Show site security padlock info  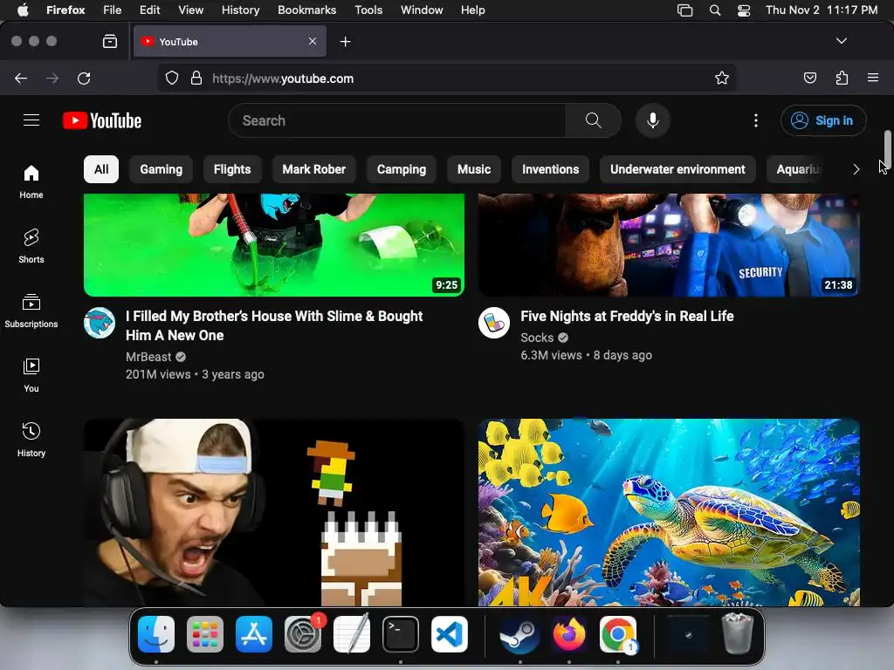point(196,78)
